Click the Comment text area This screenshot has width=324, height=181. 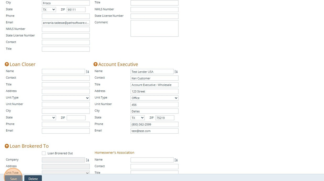click(x=154, y=28)
